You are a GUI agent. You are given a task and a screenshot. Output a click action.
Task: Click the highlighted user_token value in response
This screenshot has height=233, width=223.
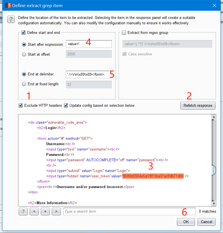153,176
